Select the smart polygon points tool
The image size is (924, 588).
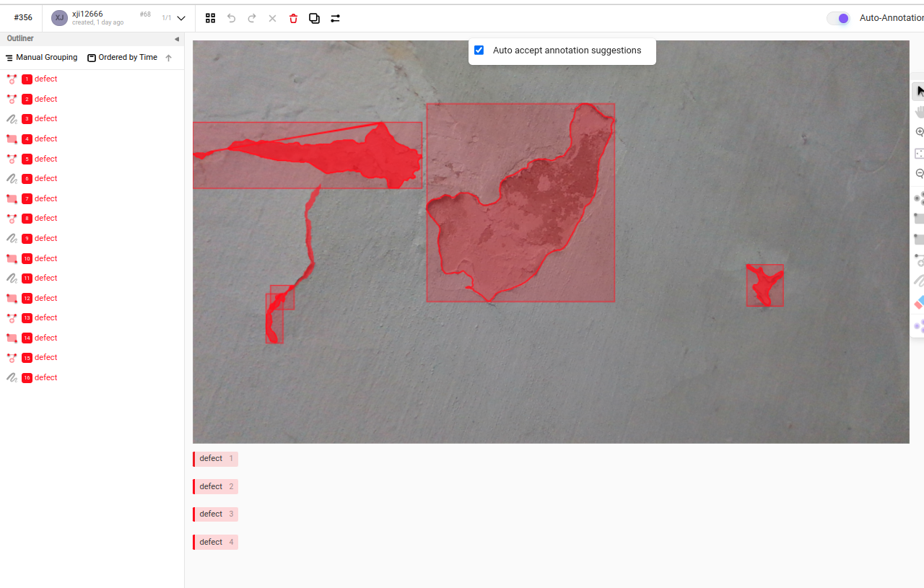pyautogui.click(x=920, y=326)
